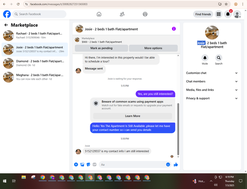The width and height of the screenshot is (247, 189).
Task: Click the conversation header title Josie
Action: coord(111,29)
